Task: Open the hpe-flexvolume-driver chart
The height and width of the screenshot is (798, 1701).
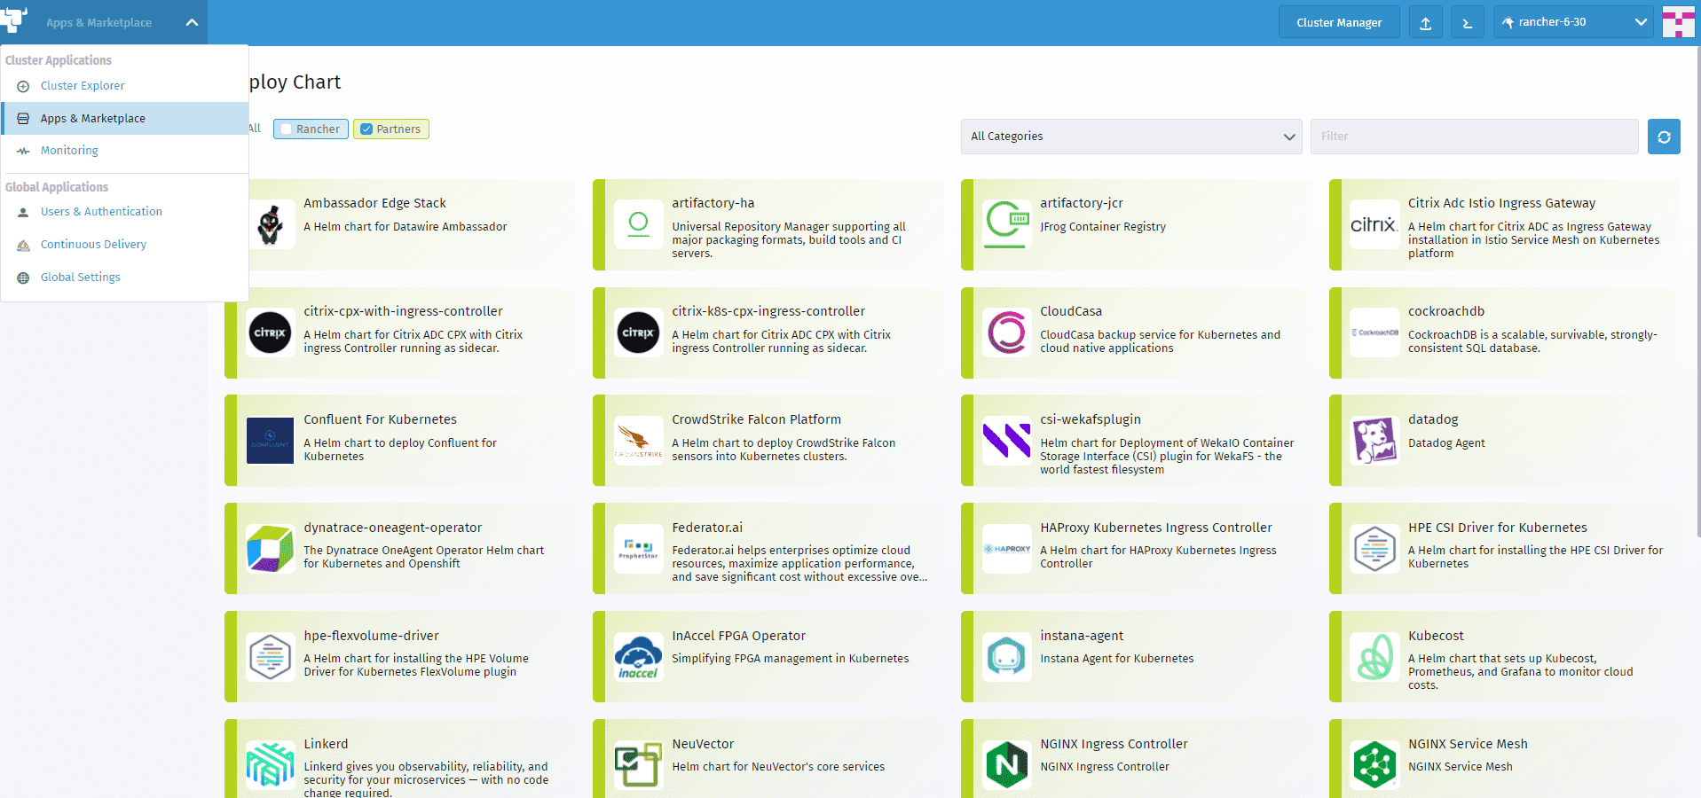Action: 400,657
